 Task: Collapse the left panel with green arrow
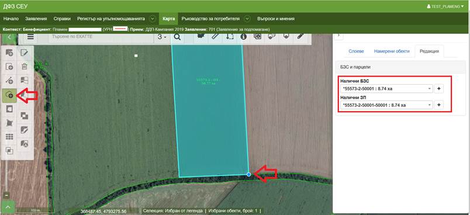pyautogui.click(x=9, y=37)
